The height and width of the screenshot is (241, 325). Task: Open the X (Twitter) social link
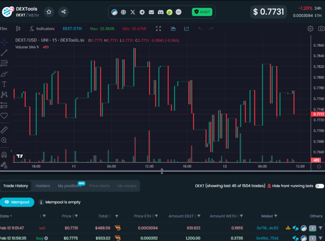(x=133, y=12)
